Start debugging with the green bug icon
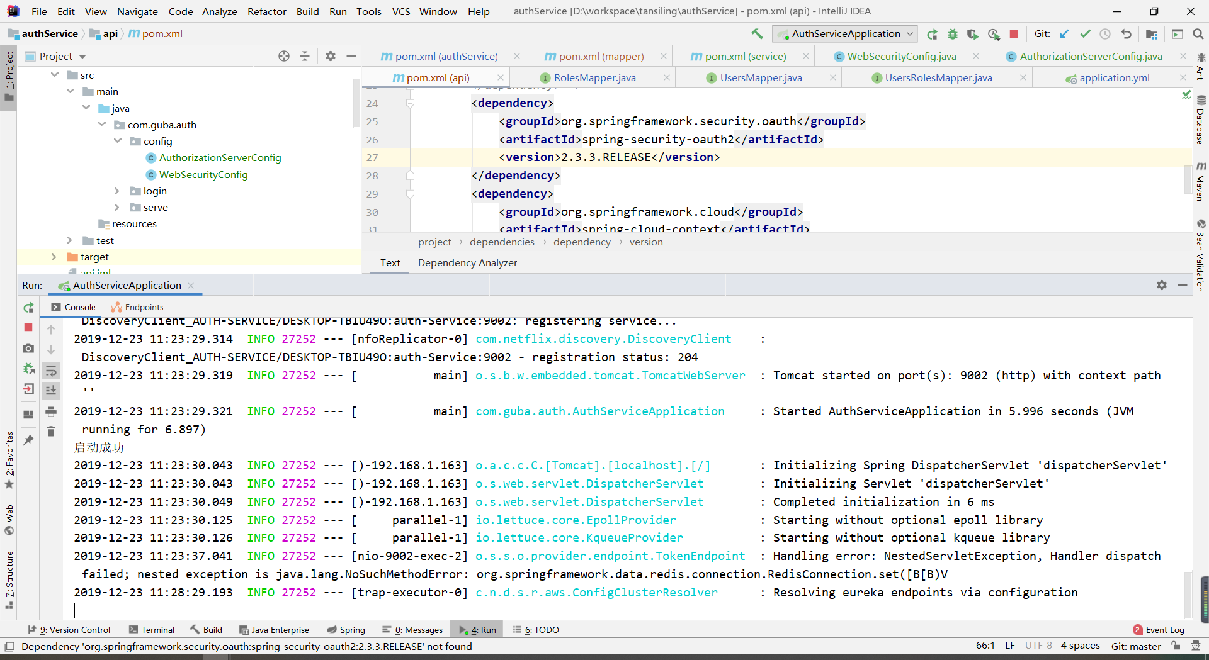1209x660 pixels. coord(953,34)
